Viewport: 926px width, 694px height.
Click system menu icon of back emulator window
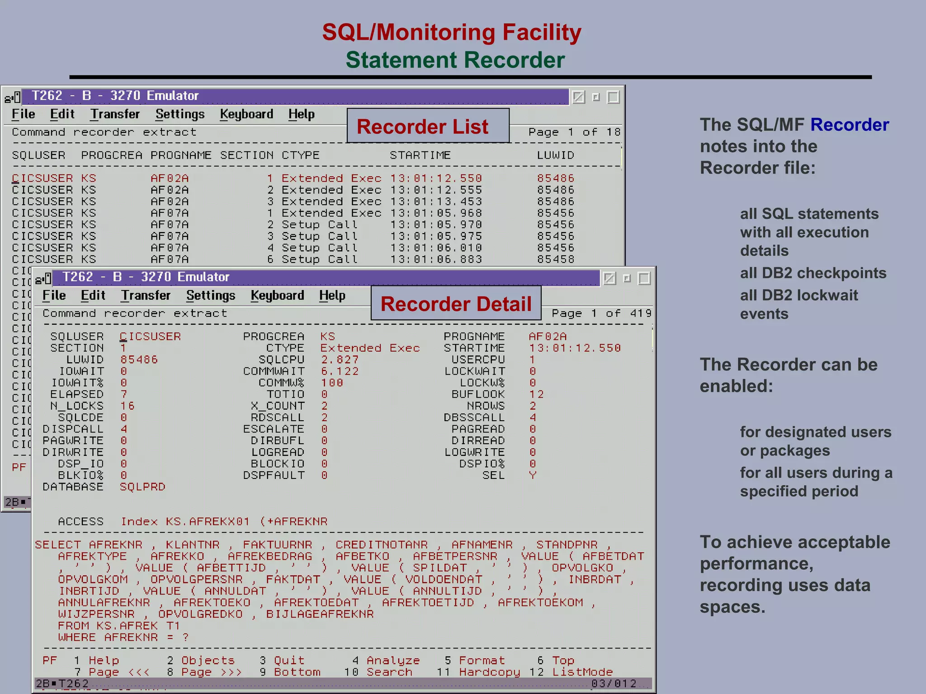click(12, 97)
